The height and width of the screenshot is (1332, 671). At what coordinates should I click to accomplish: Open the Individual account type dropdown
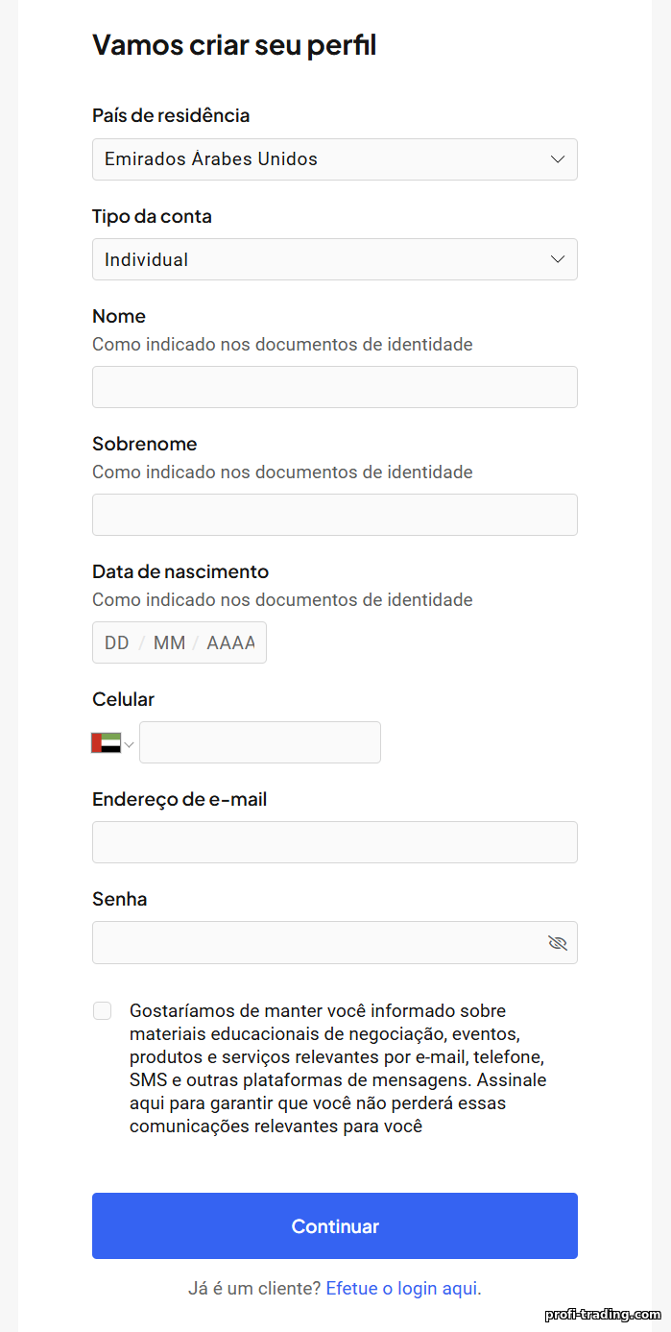pyautogui.click(x=335, y=259)
